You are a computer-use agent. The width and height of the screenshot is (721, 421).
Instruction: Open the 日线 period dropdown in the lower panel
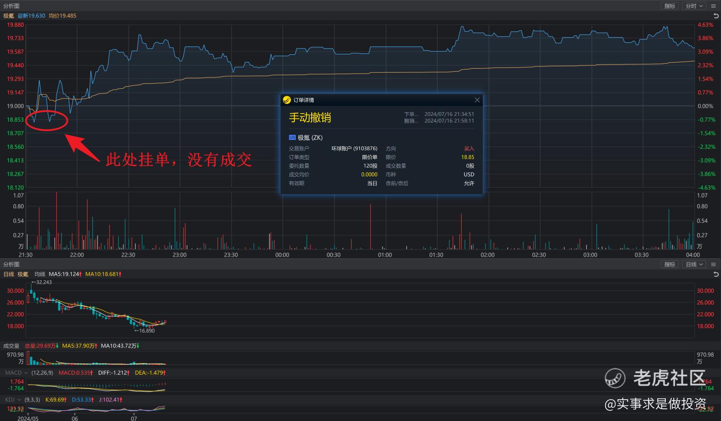[694, 264]
